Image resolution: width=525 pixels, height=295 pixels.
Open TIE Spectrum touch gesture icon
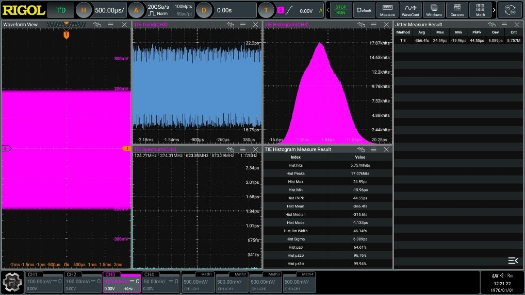[230, 149]
